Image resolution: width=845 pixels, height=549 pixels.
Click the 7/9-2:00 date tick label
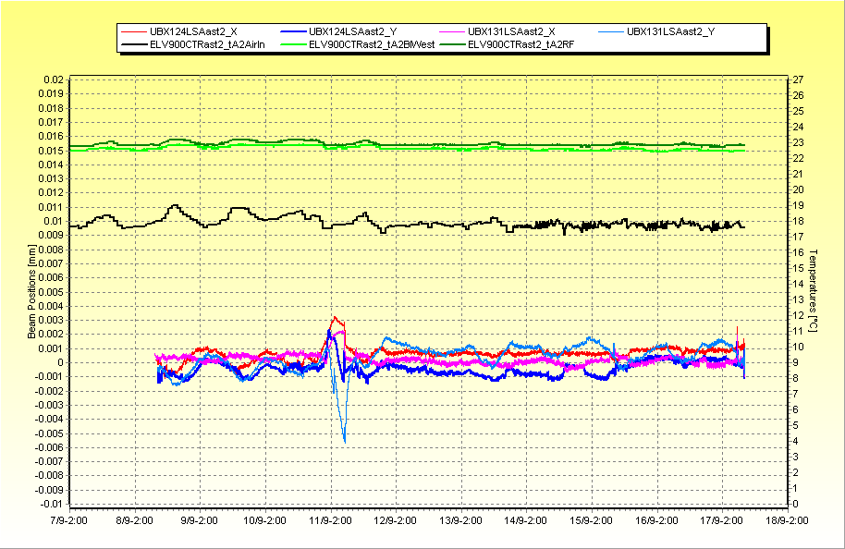[70, 520]
